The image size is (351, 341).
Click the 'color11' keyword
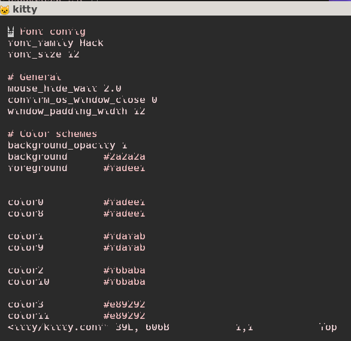click(x=28, y=316)
